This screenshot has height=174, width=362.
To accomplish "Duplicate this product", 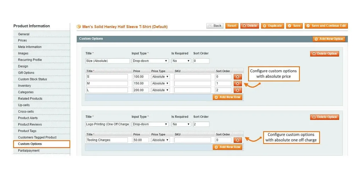I will [x=272, y=26].
